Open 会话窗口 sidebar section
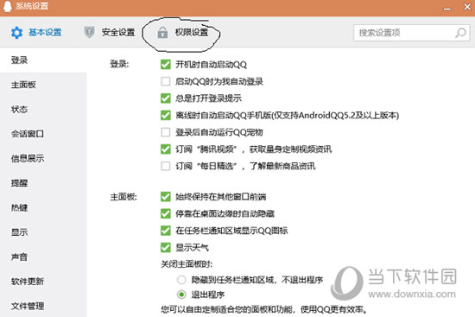Image resolution: width=475 pixels, height=317 pixels. tap(28, 134)
